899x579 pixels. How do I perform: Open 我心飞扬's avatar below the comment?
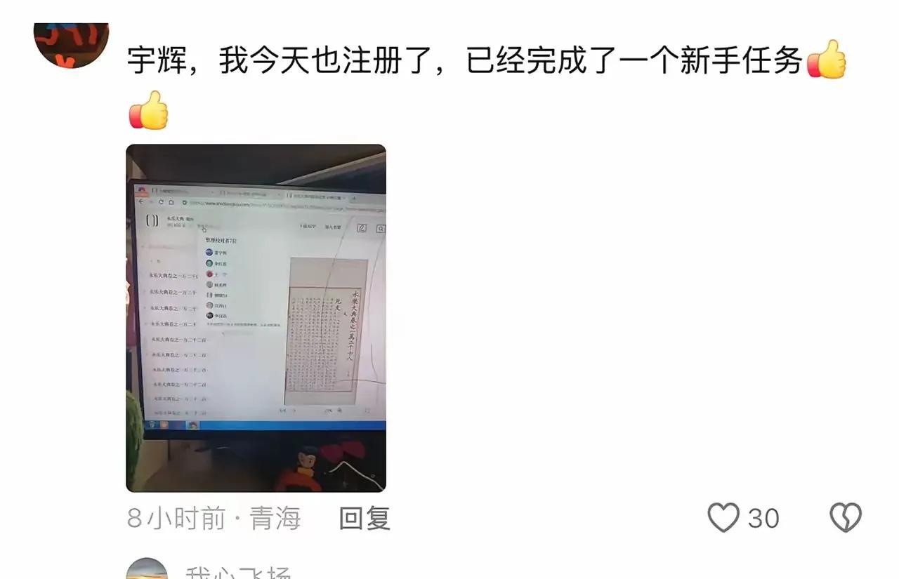click(147, 569)
